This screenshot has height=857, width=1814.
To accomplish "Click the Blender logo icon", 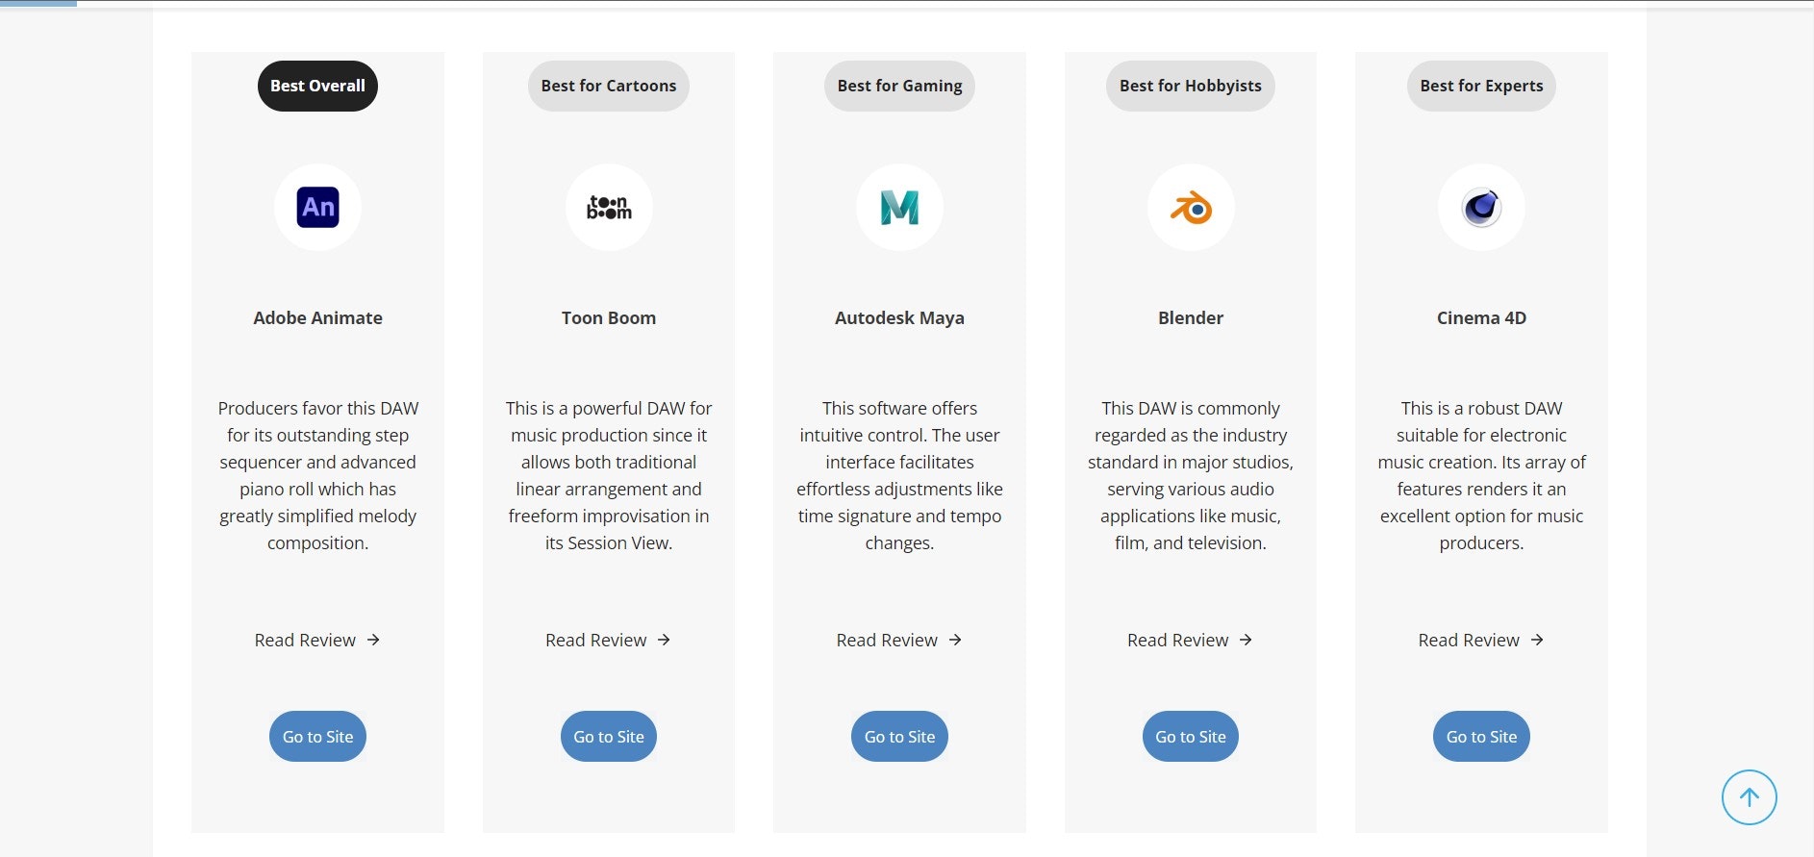I will click(1191, 207).
